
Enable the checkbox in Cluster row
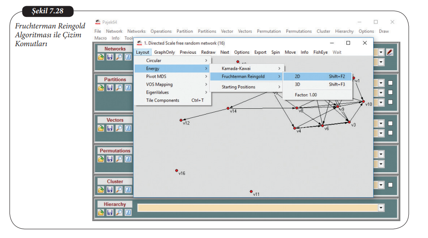point(390,185)
